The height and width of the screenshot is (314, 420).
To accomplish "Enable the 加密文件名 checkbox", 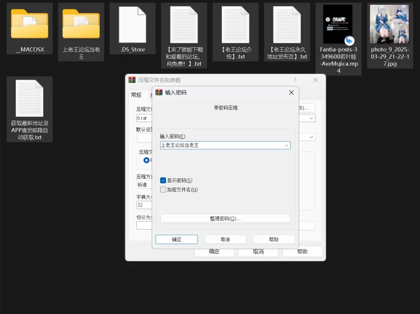I will 163,190.
